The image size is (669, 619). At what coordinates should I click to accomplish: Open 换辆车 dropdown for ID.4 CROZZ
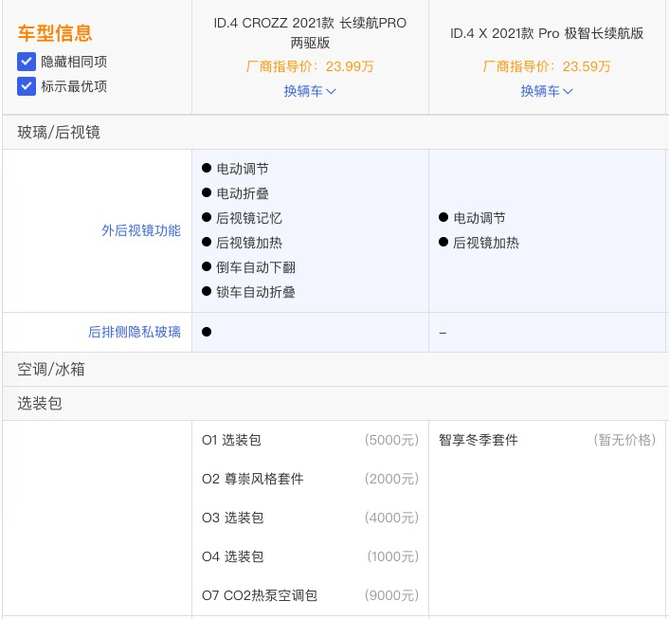[x=310, y=91]
